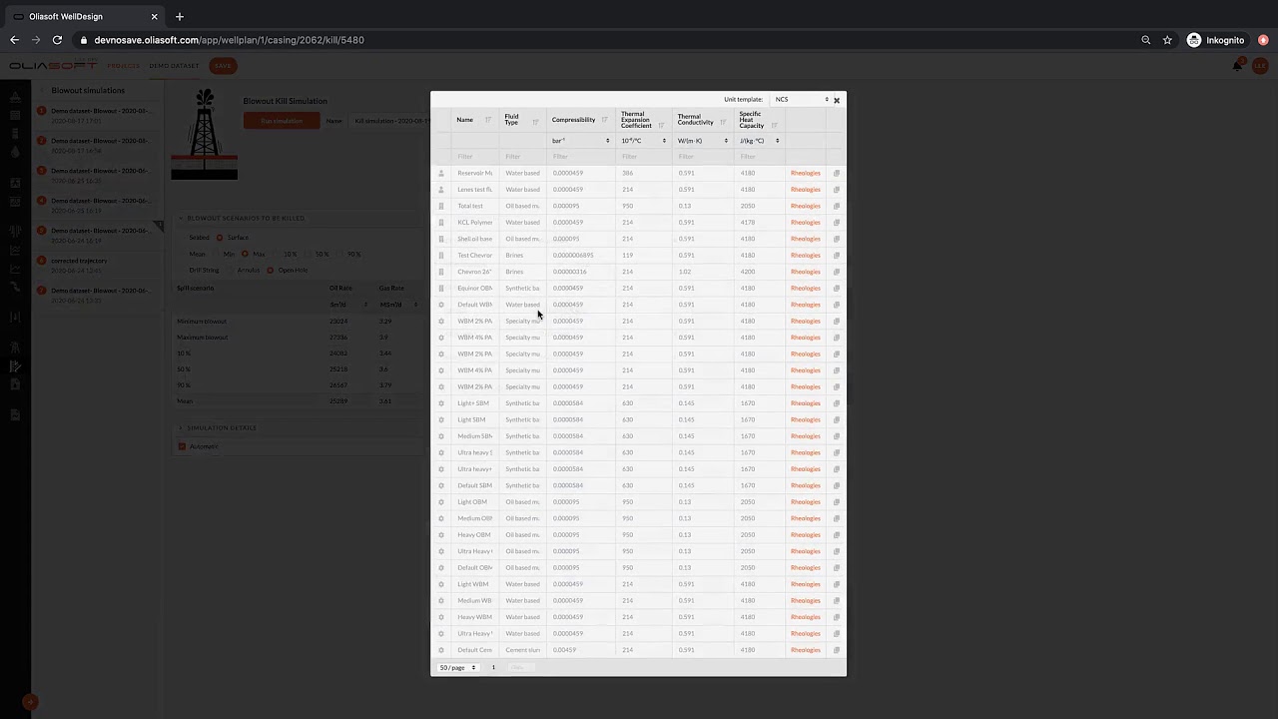Click the drag handle on Reservoir Mud row
1278x719 pixels.
coord(441,173)
